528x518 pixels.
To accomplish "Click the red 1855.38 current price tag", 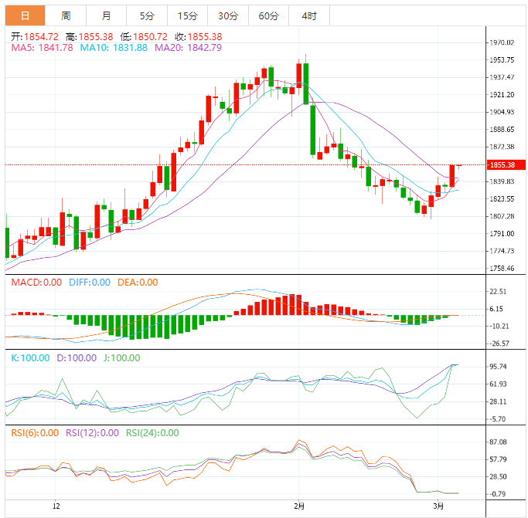I will tap(506, 164).
